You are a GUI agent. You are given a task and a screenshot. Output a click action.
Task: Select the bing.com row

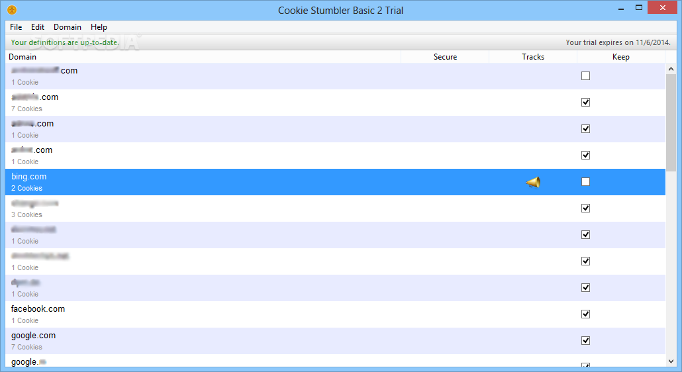pyautogui.click(x=335, y=182)
